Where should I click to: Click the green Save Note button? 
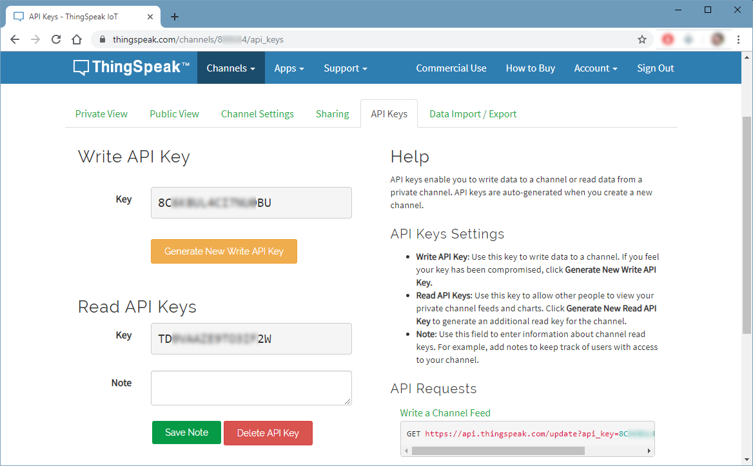[x=186, y=432]
